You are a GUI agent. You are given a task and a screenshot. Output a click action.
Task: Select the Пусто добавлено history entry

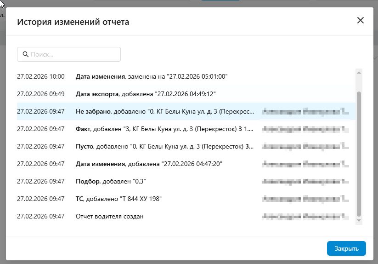point(165,146)
